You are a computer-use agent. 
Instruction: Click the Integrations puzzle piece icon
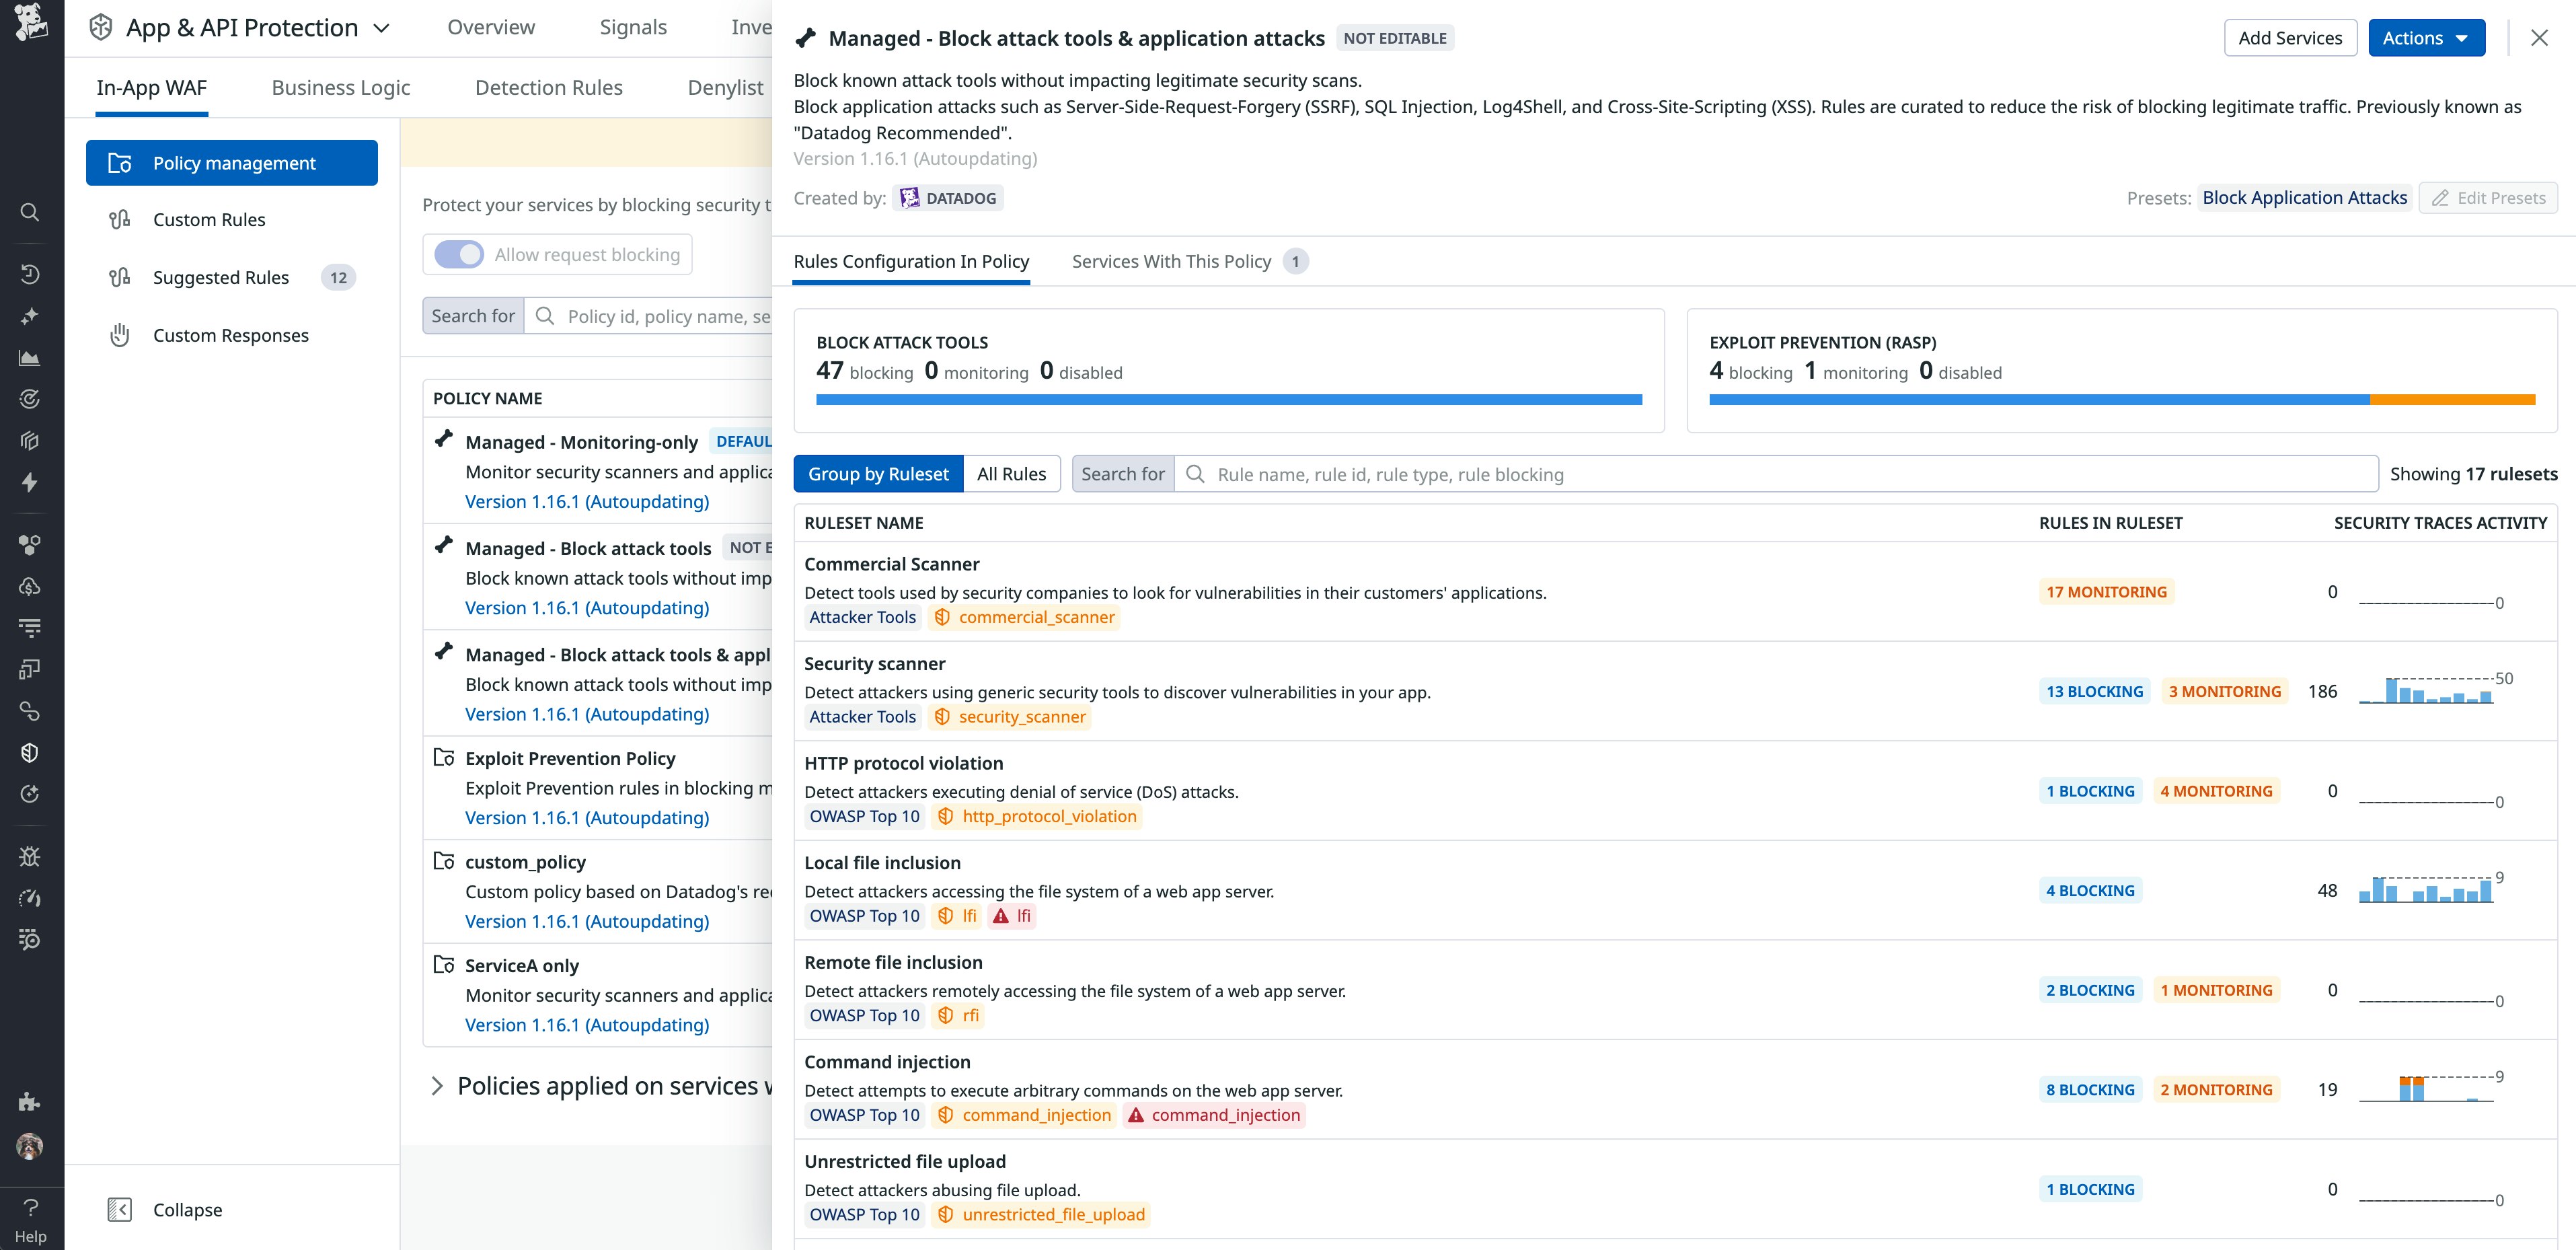30,544
